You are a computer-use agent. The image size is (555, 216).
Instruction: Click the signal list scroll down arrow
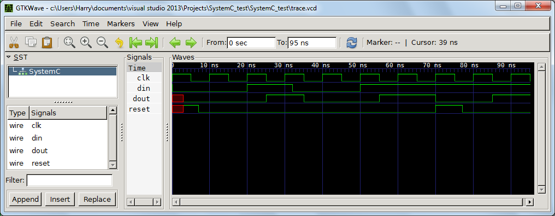113,165
